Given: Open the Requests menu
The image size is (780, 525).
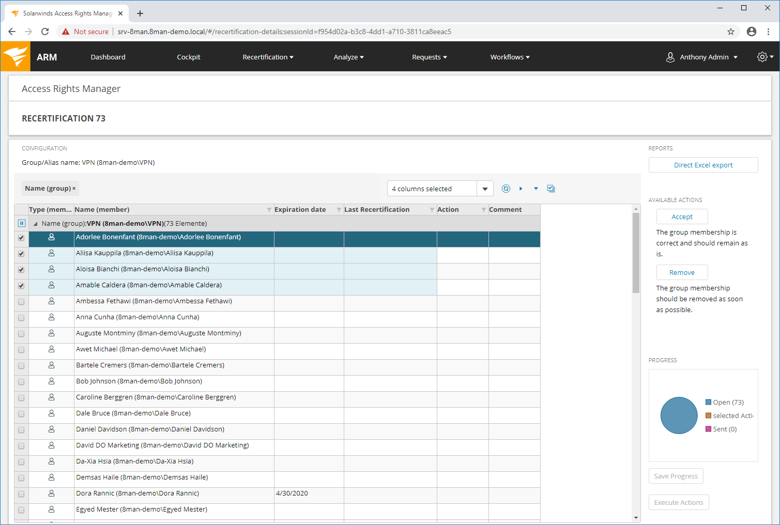Looking at the screenshot, I should [x=429, y=57].
